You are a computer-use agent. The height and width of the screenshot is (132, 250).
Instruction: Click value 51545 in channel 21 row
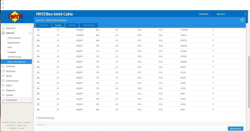pos(183,72)
